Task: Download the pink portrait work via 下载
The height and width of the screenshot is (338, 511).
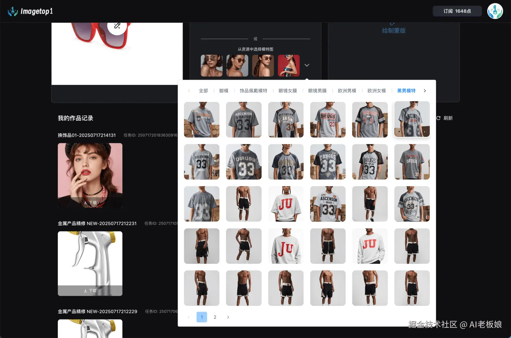Action: (90, 203)
